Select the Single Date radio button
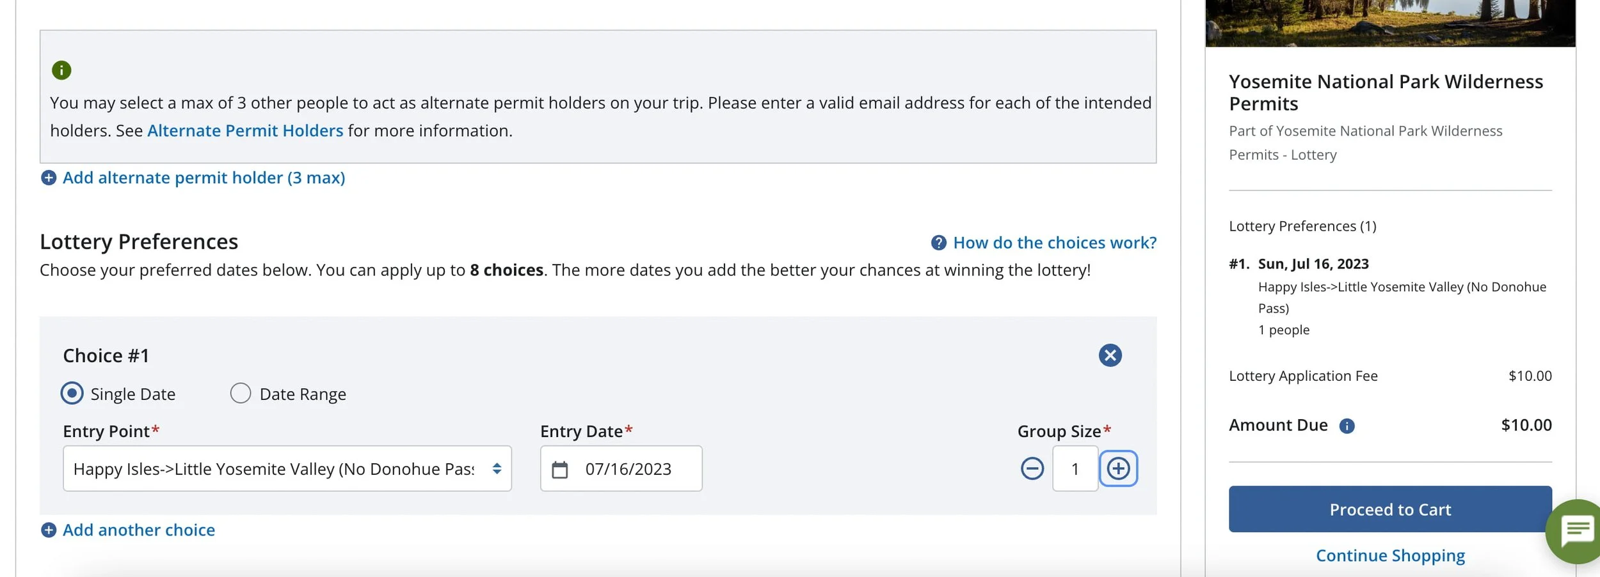The height and width of the screenshot is (577, 1600). click(x=72, y=393)
